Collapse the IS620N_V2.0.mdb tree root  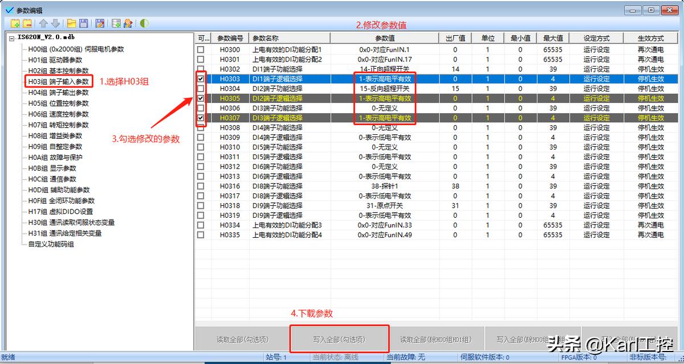click(x=13, y=38)
